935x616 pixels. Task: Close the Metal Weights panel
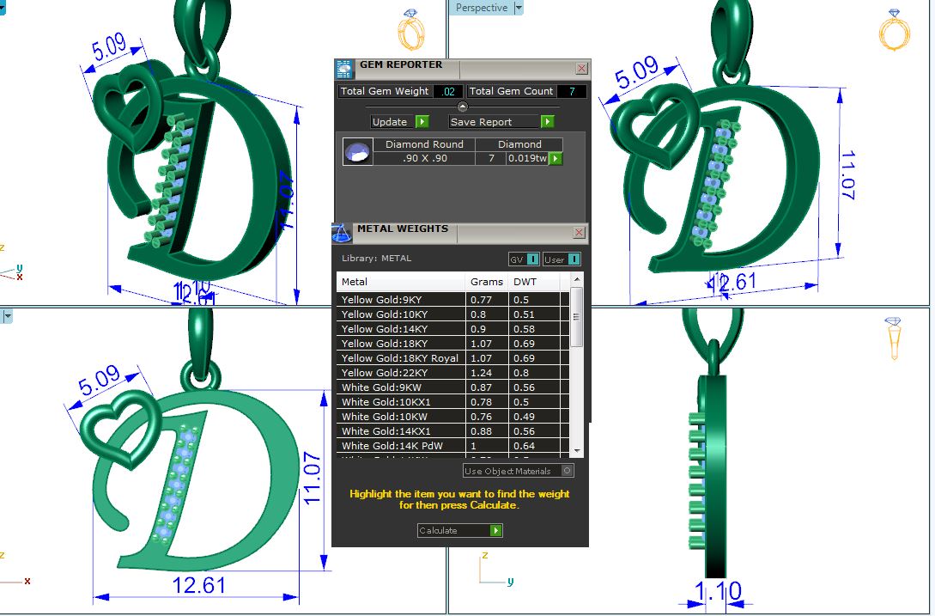(580, 232)
